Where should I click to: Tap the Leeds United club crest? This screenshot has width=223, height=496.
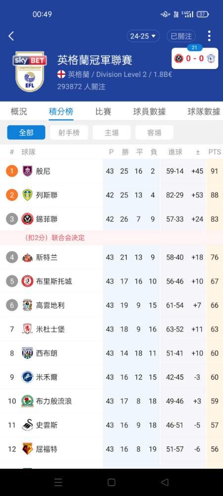pos(27,195)
